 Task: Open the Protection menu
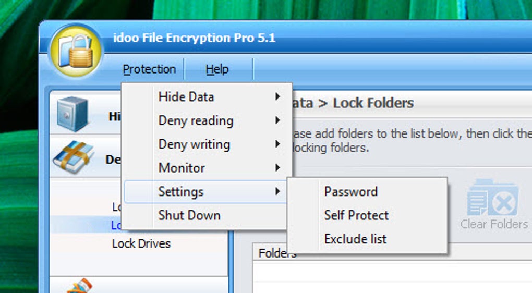tap(149, 69)
